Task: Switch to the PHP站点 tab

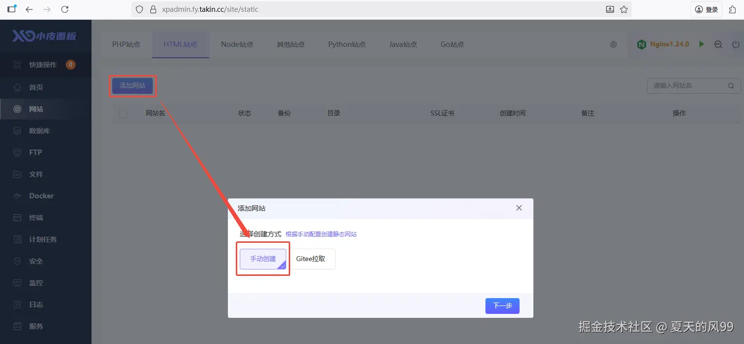Action: point(126,44)
